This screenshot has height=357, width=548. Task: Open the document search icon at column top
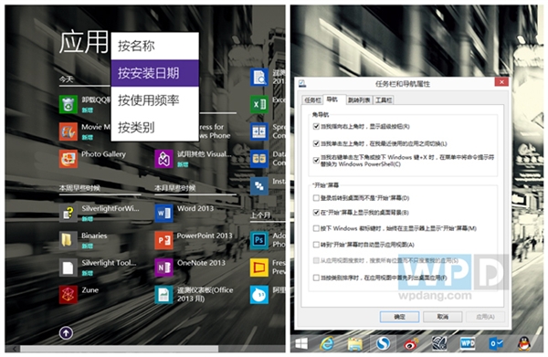click(x=259, y=78)
